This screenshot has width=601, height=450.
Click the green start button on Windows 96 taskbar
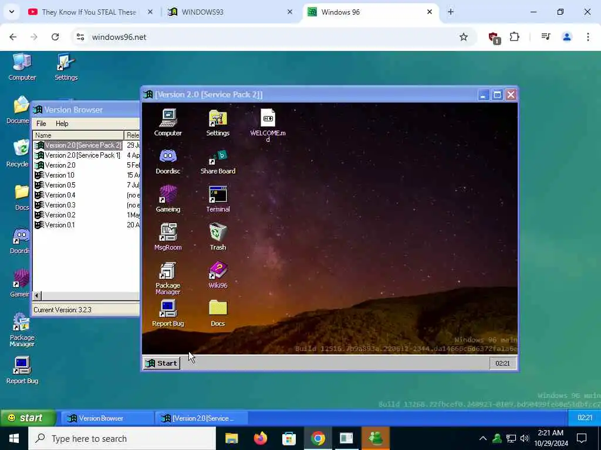pyautogui.click(x=28, y=418)
